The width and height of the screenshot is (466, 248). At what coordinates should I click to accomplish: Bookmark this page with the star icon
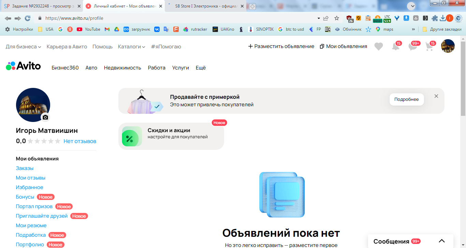(x=337, y=18)
